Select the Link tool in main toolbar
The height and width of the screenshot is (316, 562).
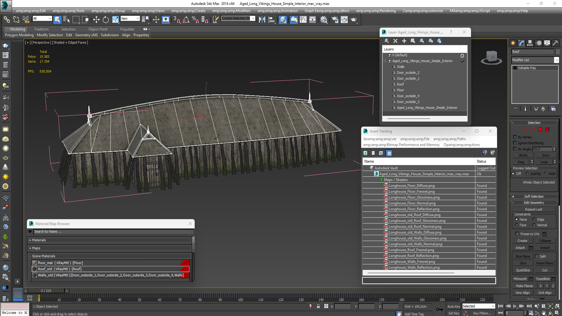[x=6, y=20]
